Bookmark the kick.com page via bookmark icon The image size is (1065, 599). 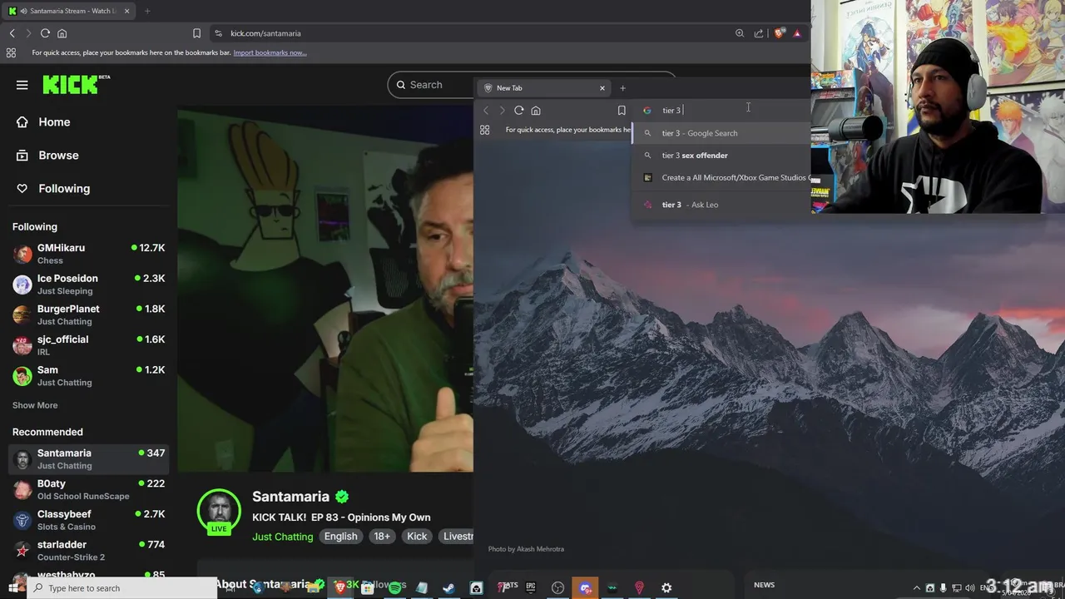pos(196,33)
